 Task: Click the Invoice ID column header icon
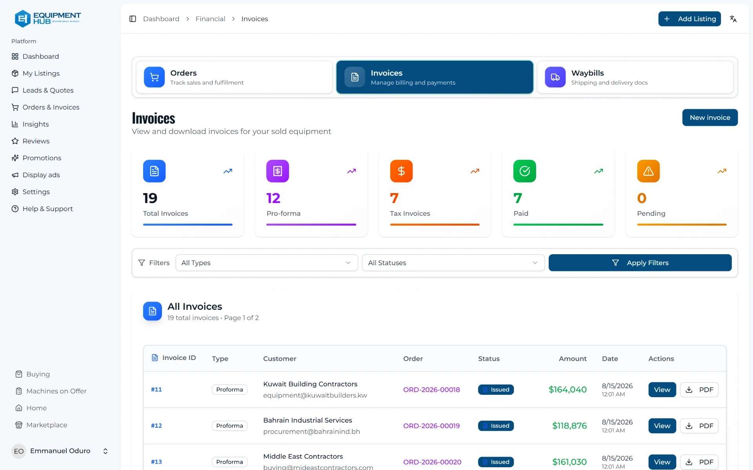[x=155, y=358]
